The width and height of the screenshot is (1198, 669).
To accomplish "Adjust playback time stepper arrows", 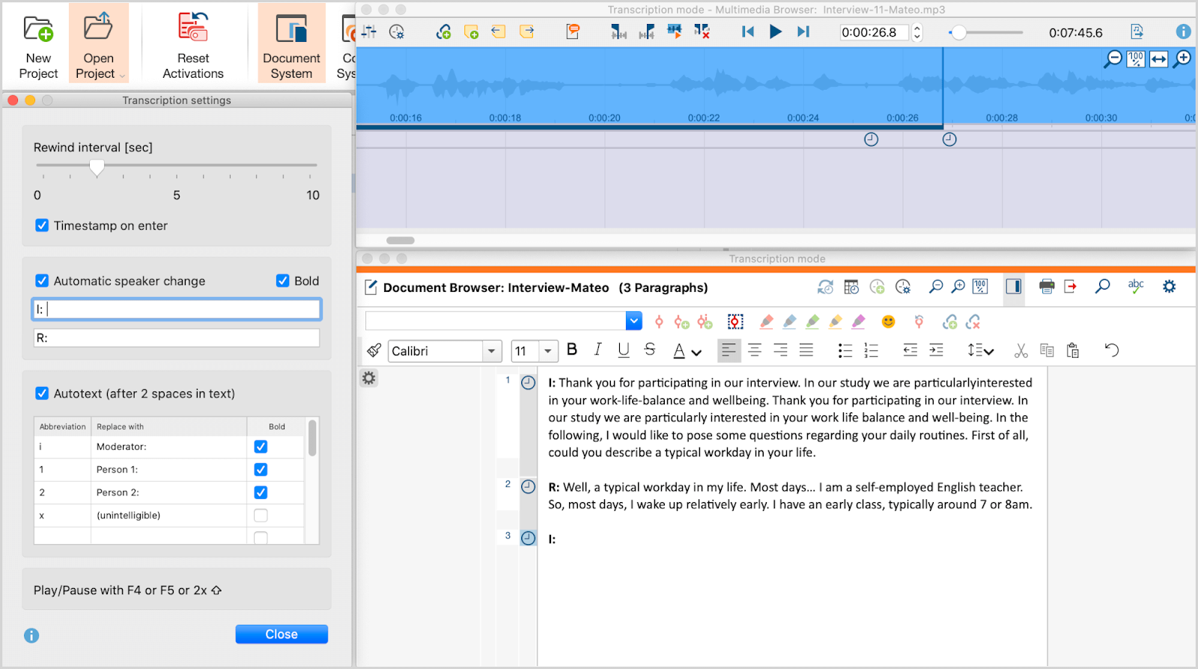I will point(917,32).
